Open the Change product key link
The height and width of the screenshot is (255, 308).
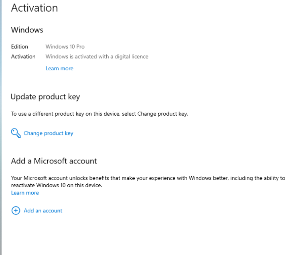pos(48,133)
